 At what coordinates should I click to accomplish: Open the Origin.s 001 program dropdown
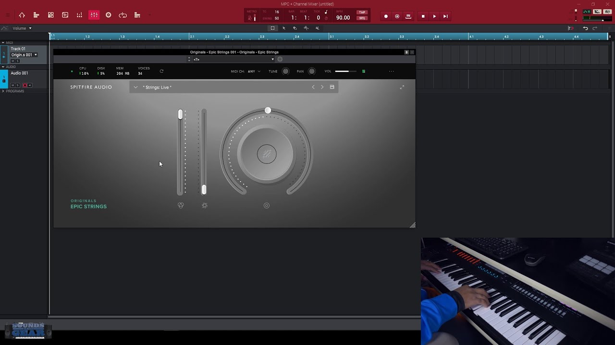(x=24, y=55)
